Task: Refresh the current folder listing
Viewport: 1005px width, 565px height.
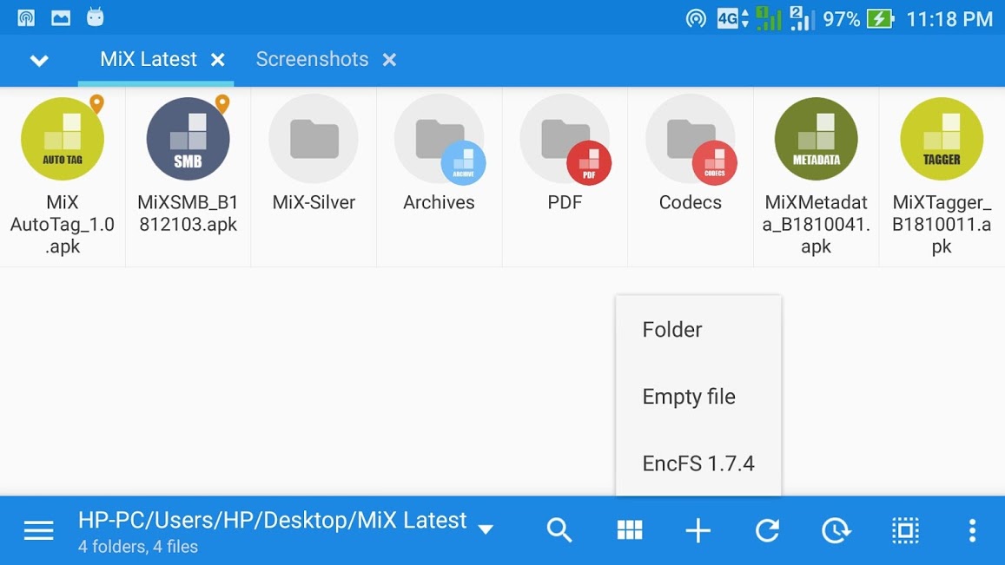Action: [767, 529]
